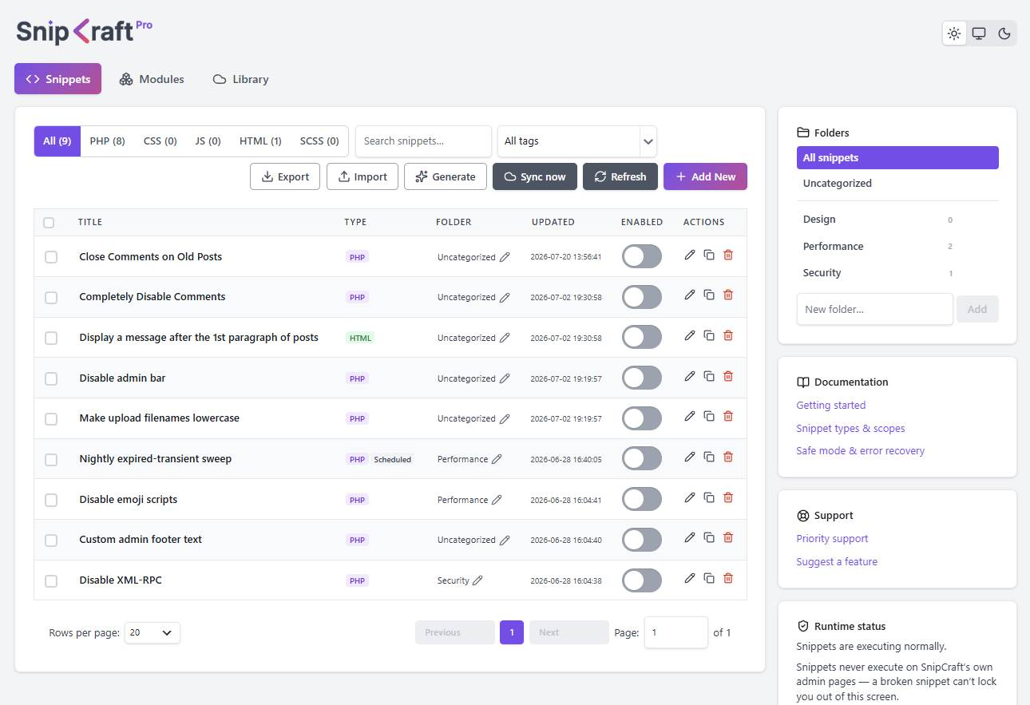1030x705 pixels.
Task: Select Make upload filenames lowercase row checkbox
Action: click(x=51, y=418)
